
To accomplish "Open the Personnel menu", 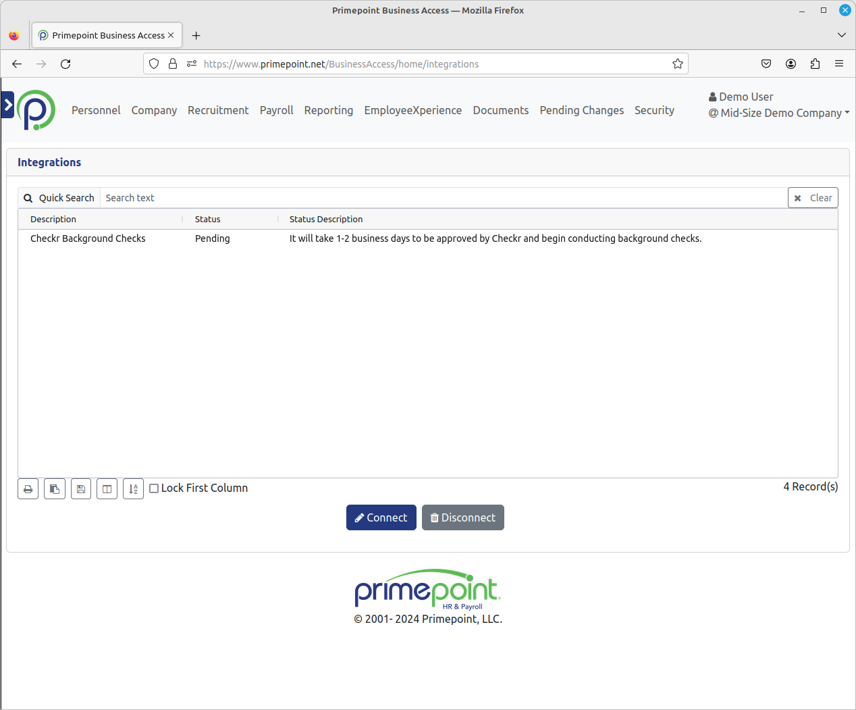I will pyautogui.click(x=96, y=110).
